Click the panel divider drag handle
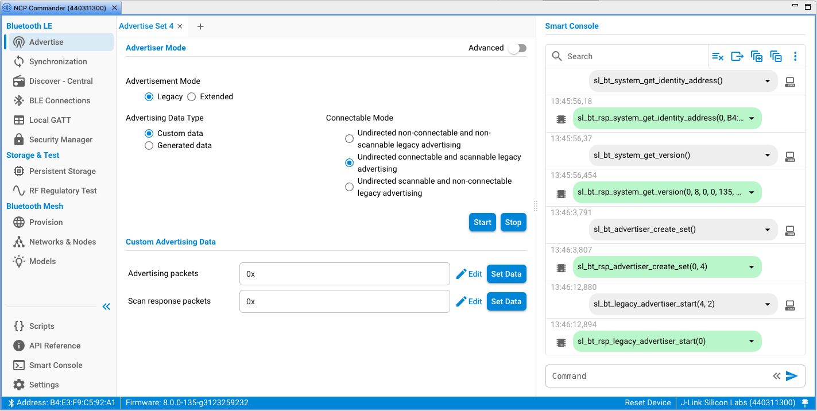Screen dimensions: 817x411 (536, 205)
